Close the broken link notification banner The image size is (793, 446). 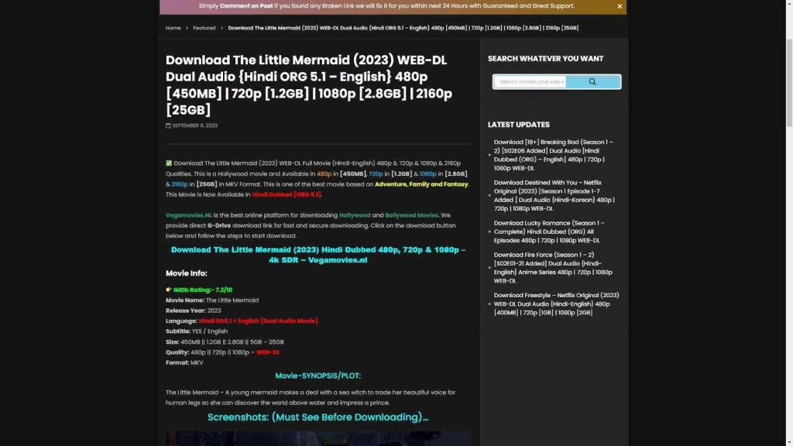(x=620, y=6)
